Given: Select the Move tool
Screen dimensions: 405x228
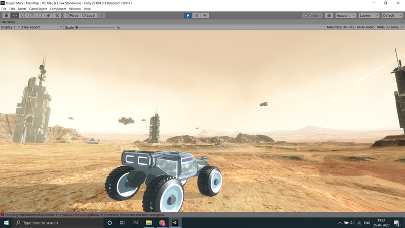Looking at the screenshot, I should click(x=15, y=16).
